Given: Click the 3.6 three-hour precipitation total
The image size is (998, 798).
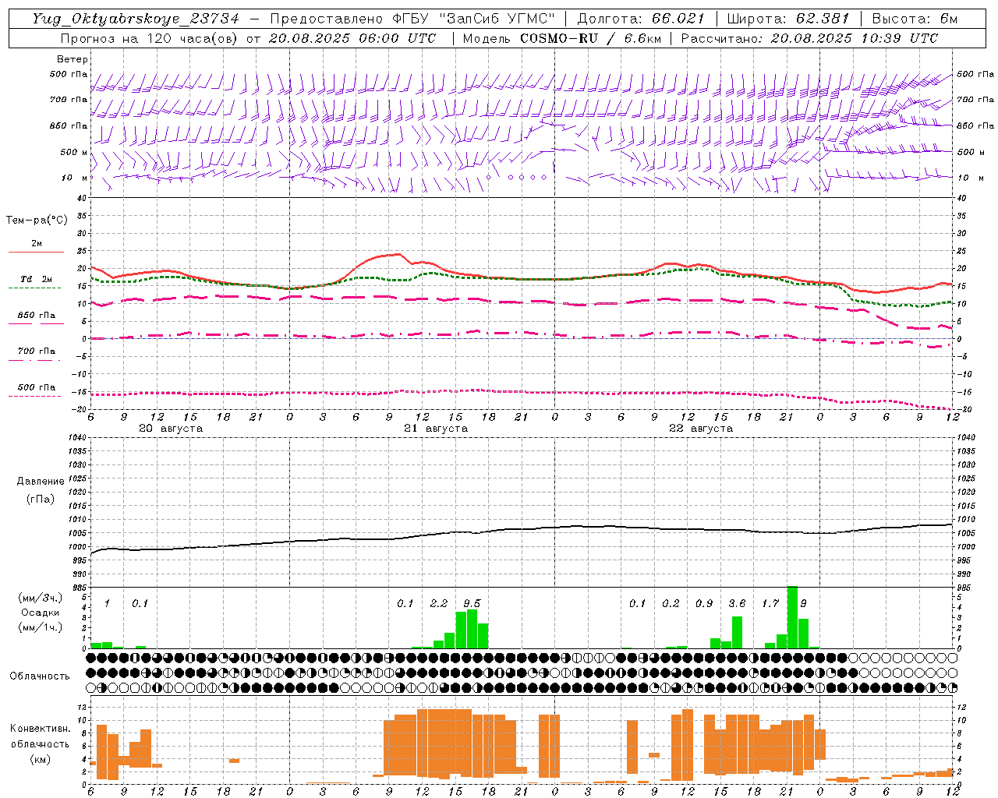Looking at the screenshot, I should pyautogui.click(x=737, y=603).
